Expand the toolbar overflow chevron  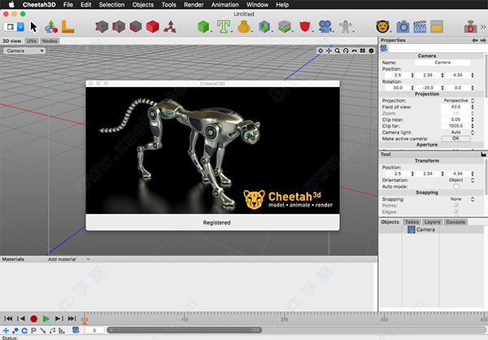click(x=483, y=27)
